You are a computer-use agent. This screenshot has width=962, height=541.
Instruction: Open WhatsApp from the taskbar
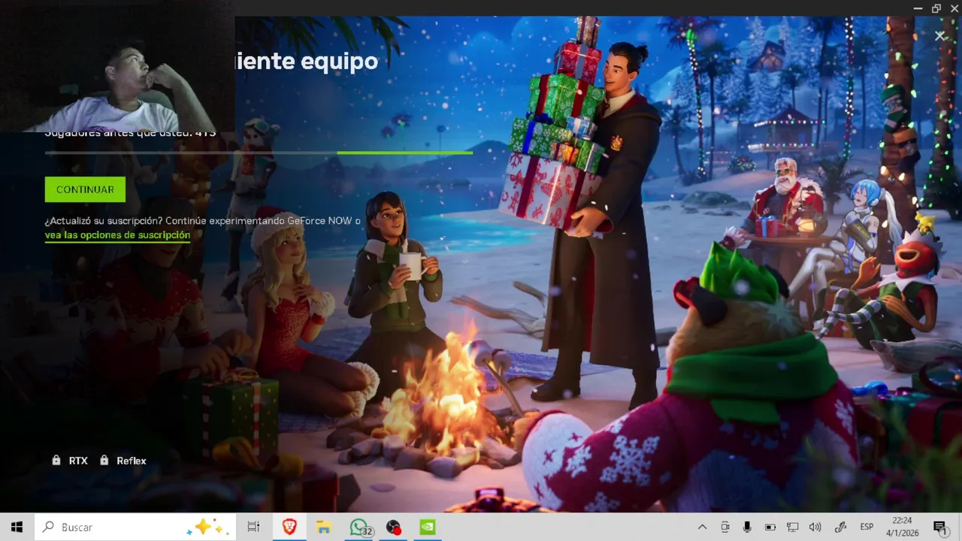pos(359,527)
